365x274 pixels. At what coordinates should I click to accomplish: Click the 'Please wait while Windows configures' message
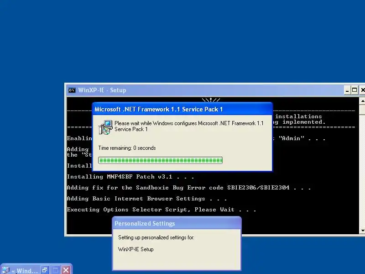click(x=189, y=126)
